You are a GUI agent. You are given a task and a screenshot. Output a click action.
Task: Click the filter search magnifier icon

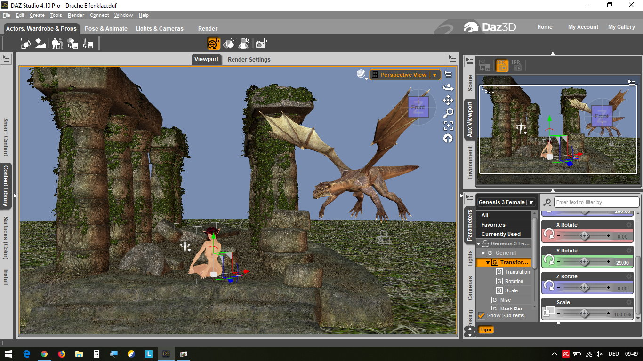click(547, 202)
